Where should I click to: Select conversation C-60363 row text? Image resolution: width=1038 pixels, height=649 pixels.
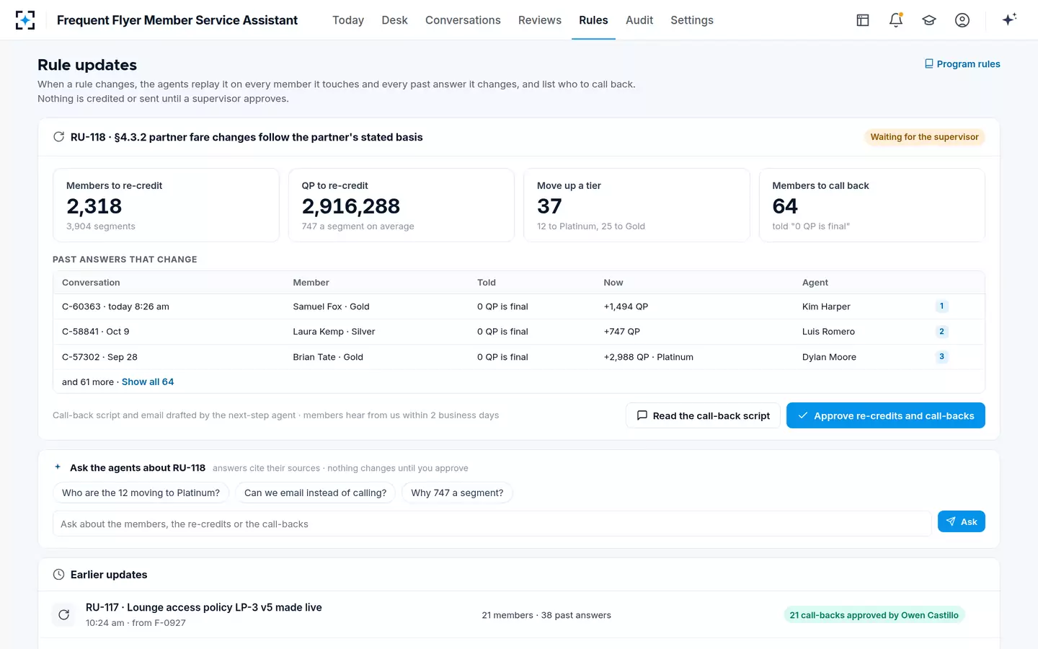pyautogui.click(x=115, y=306)
